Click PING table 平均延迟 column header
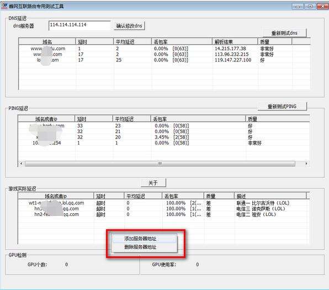Viewport: 329px width, 290px height. pos(131,119)
